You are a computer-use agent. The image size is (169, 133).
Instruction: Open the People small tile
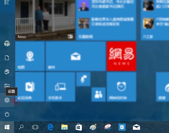(98, 94)
